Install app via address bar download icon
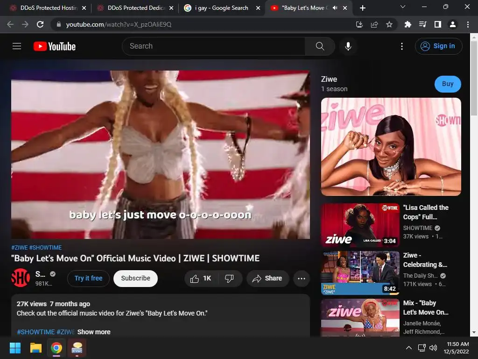This screenshot has width=478, height=359. [359, 24]
